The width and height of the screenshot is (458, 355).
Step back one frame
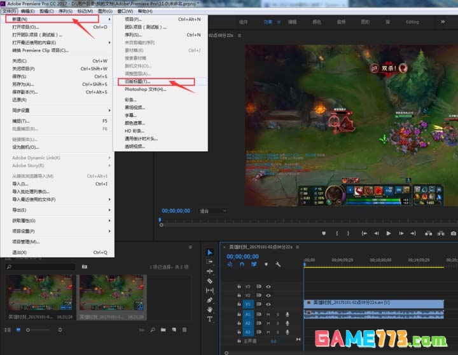tap(377, 233)
